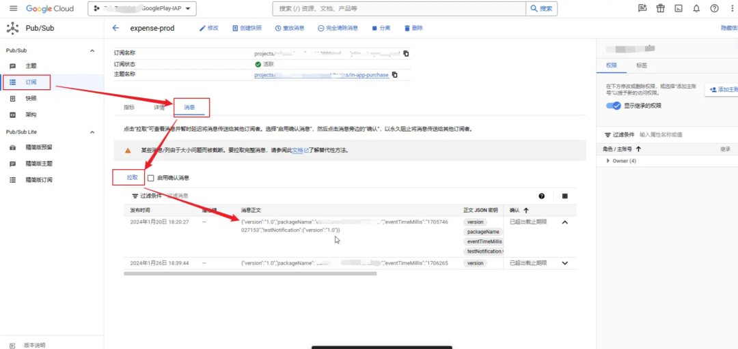Collapse the 18:20:27 message row
The height and width of the screenshot is (349, 738).
point(565,222)
